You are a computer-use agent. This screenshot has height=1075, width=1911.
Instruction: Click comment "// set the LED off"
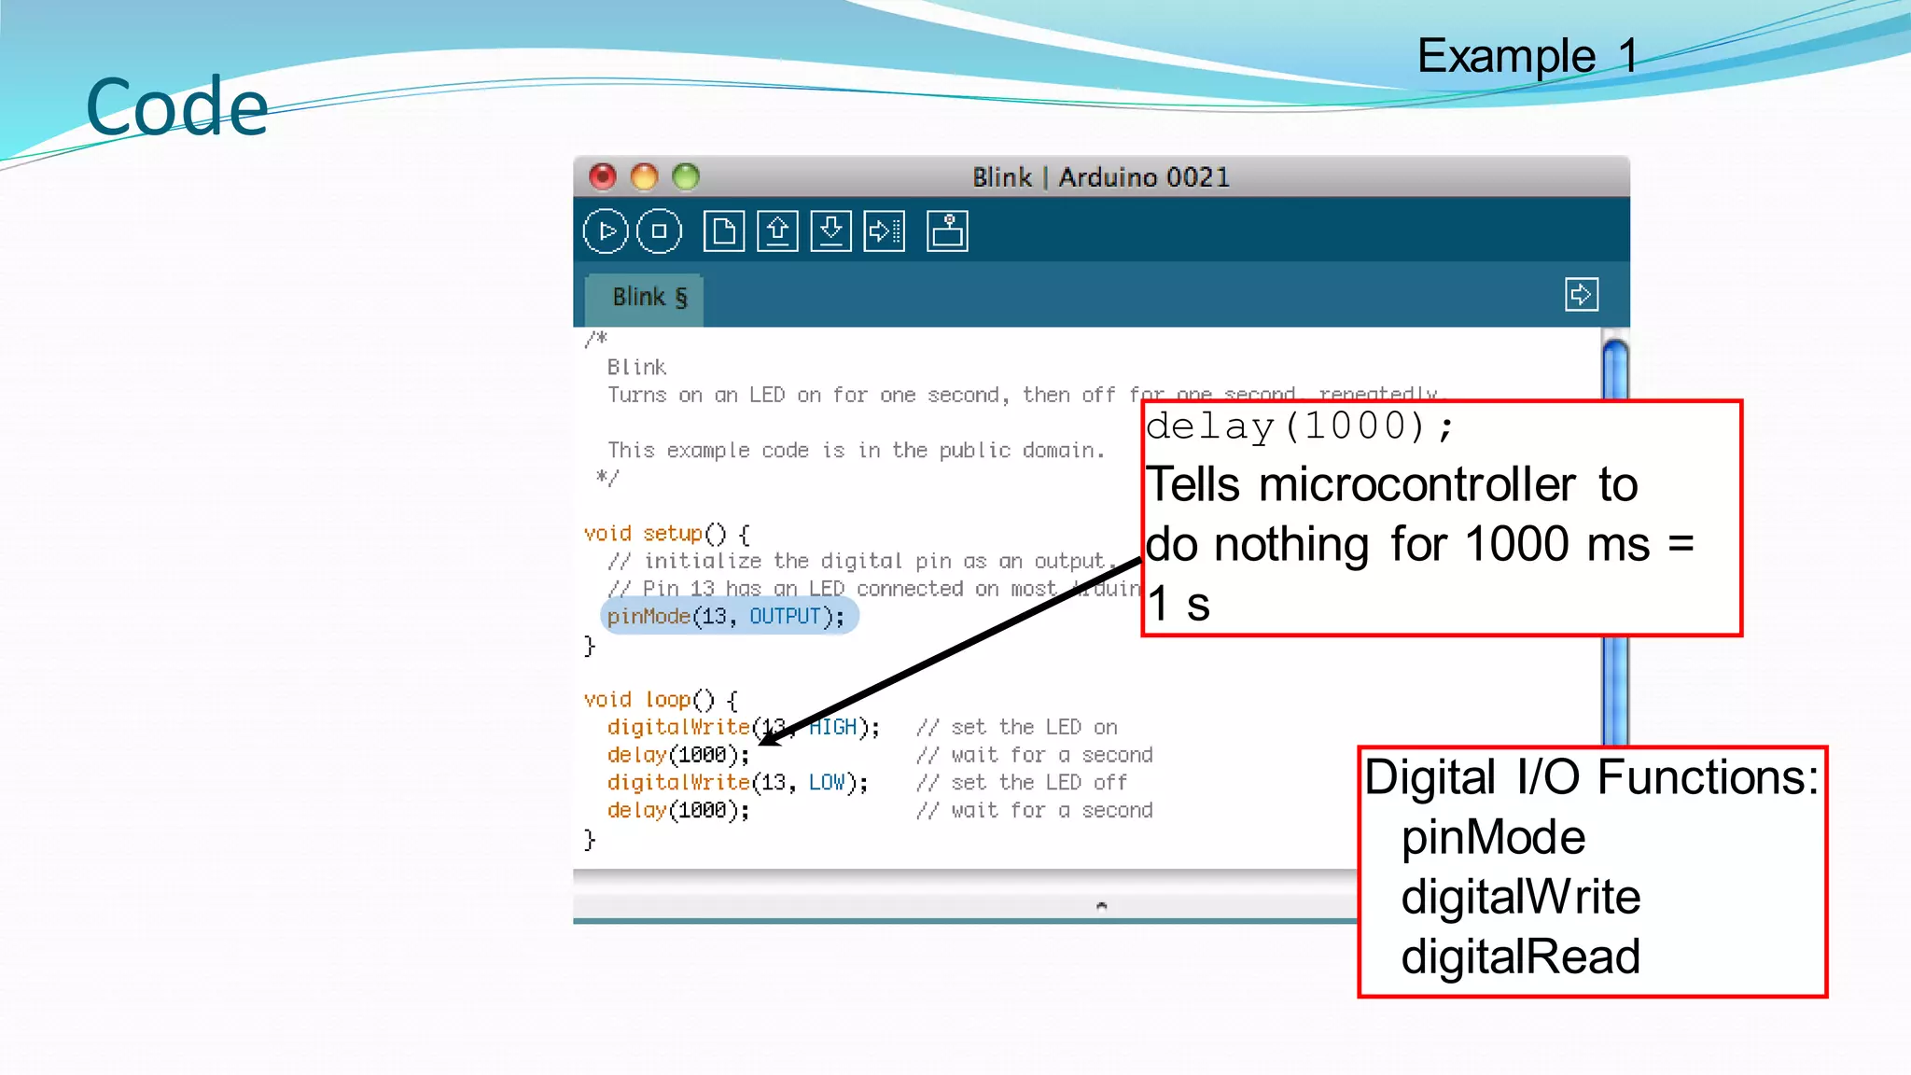point(1022,783)
